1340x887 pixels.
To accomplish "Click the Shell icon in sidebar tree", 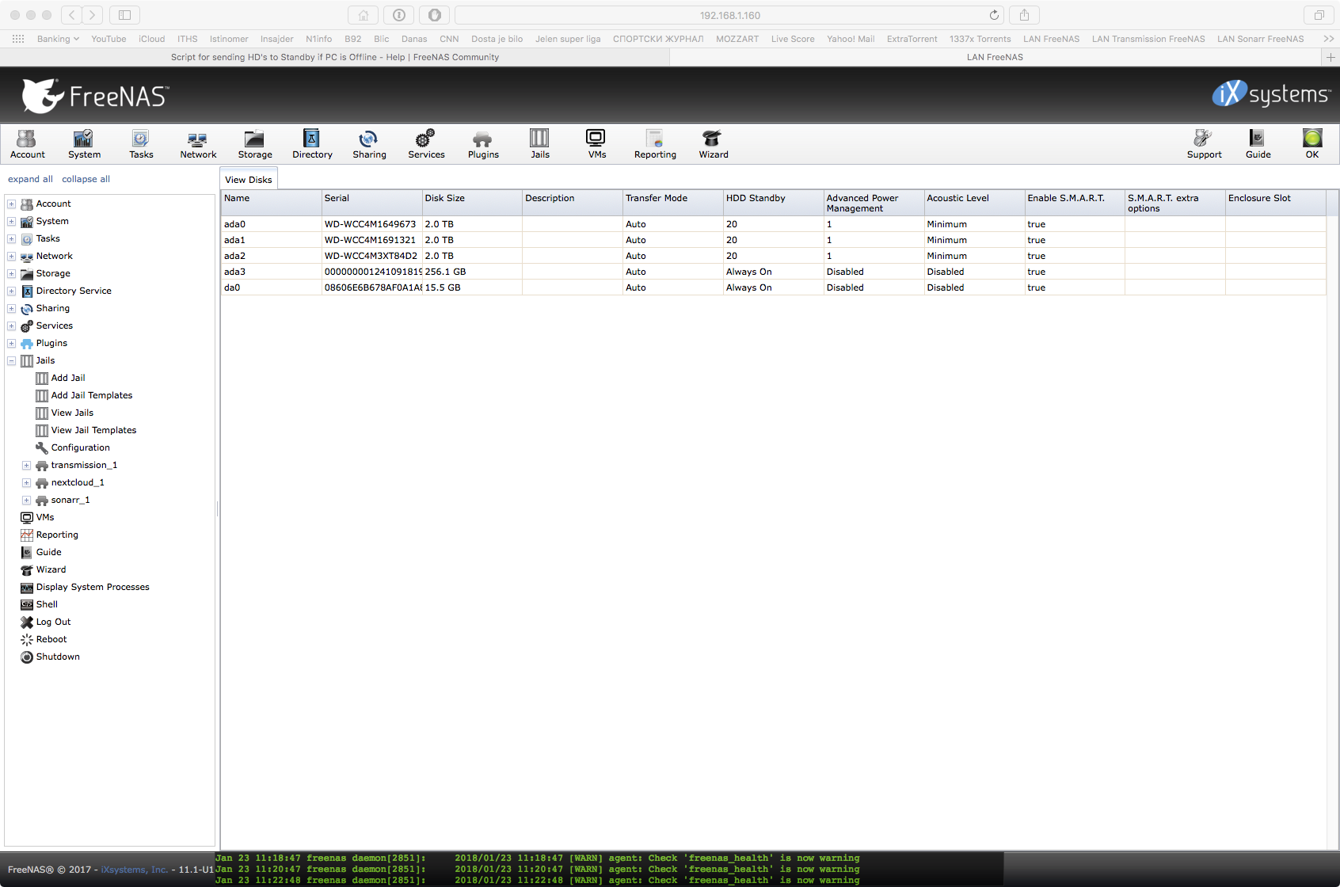I will (27, 604).
